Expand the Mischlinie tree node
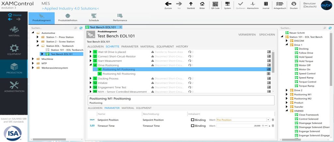The height and width of the screenshot is (142, 334). pos(33,59)
